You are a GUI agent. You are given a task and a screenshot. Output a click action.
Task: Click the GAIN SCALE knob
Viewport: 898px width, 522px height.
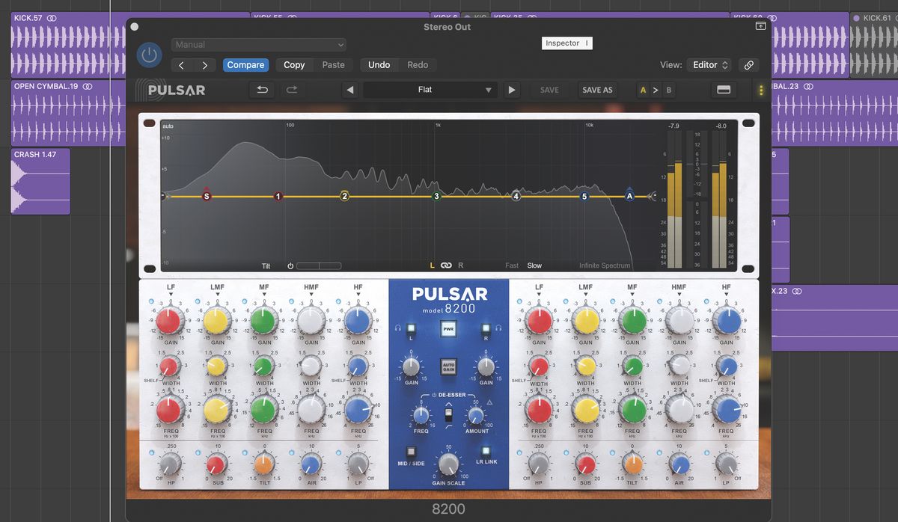click(x=448, y=464)
